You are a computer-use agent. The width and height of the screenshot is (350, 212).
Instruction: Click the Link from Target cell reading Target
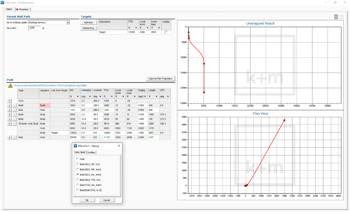point(60,133)
